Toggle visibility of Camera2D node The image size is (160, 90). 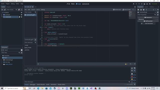coord(21,17)
